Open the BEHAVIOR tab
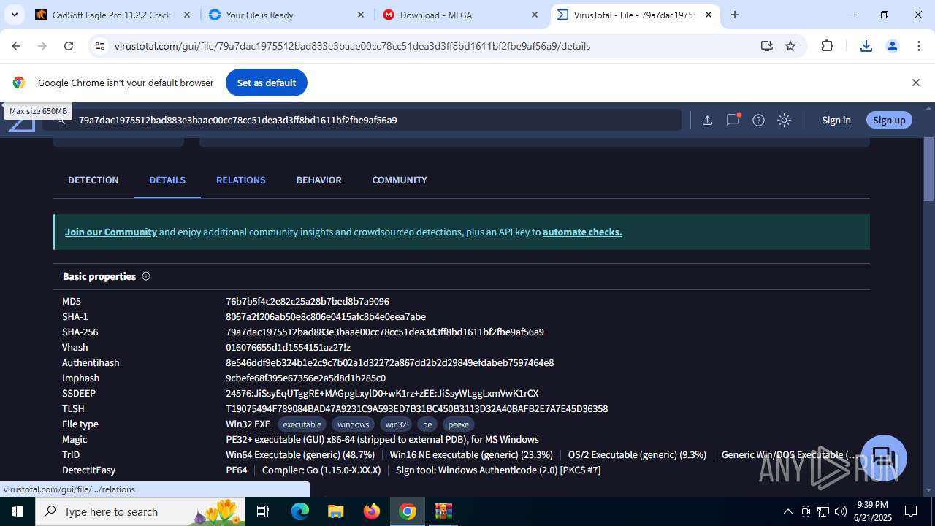Screen dimensions: 935x526 [x=318, y=180]
